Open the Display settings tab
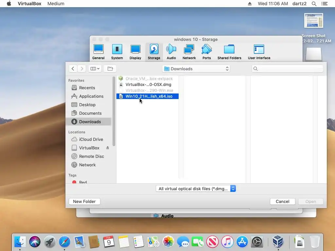 135,52
